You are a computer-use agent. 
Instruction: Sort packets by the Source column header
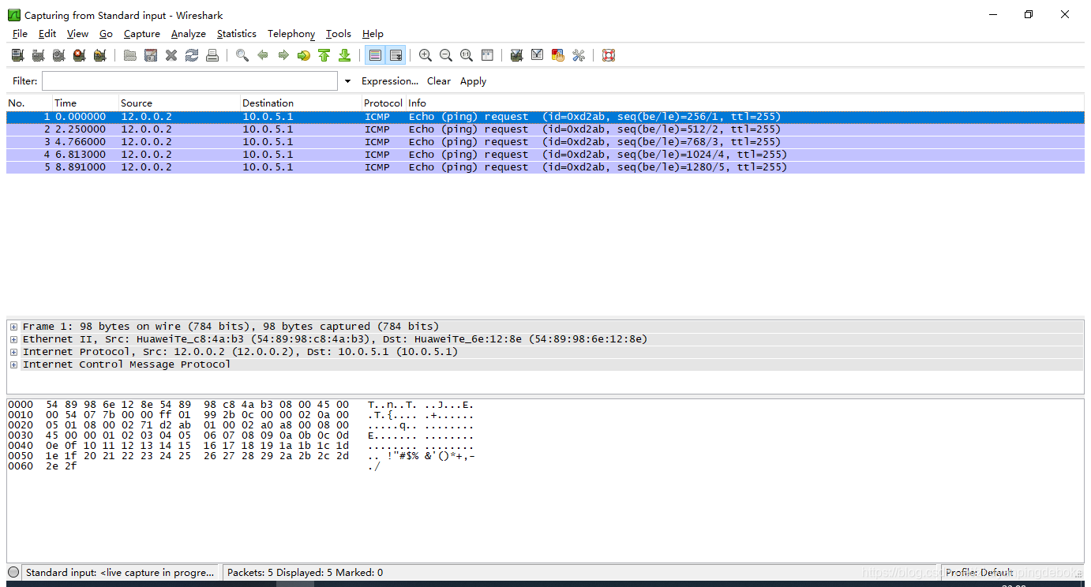[x=178, y=103]
